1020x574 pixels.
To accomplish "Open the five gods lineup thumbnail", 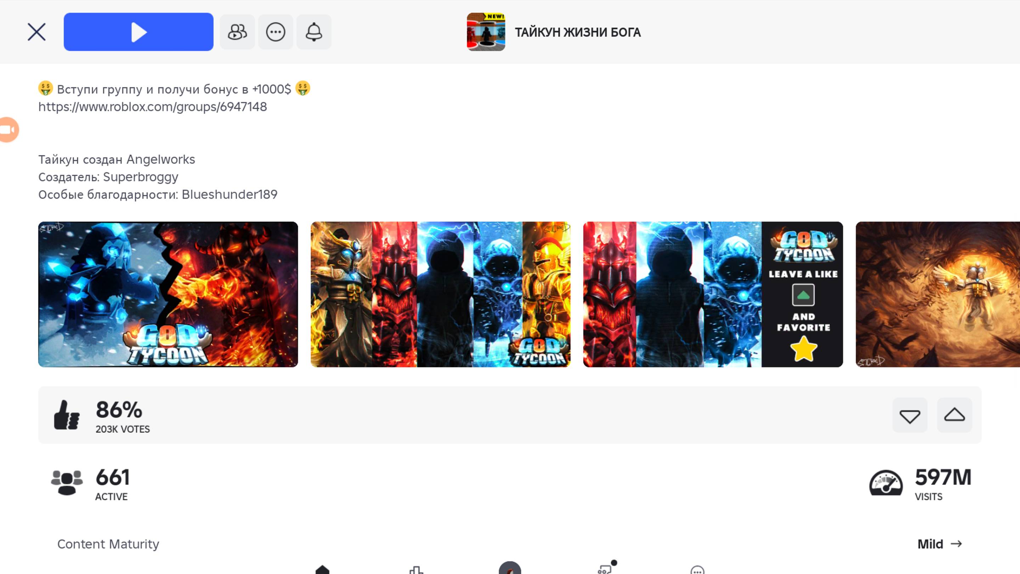I will coord(440,294).
